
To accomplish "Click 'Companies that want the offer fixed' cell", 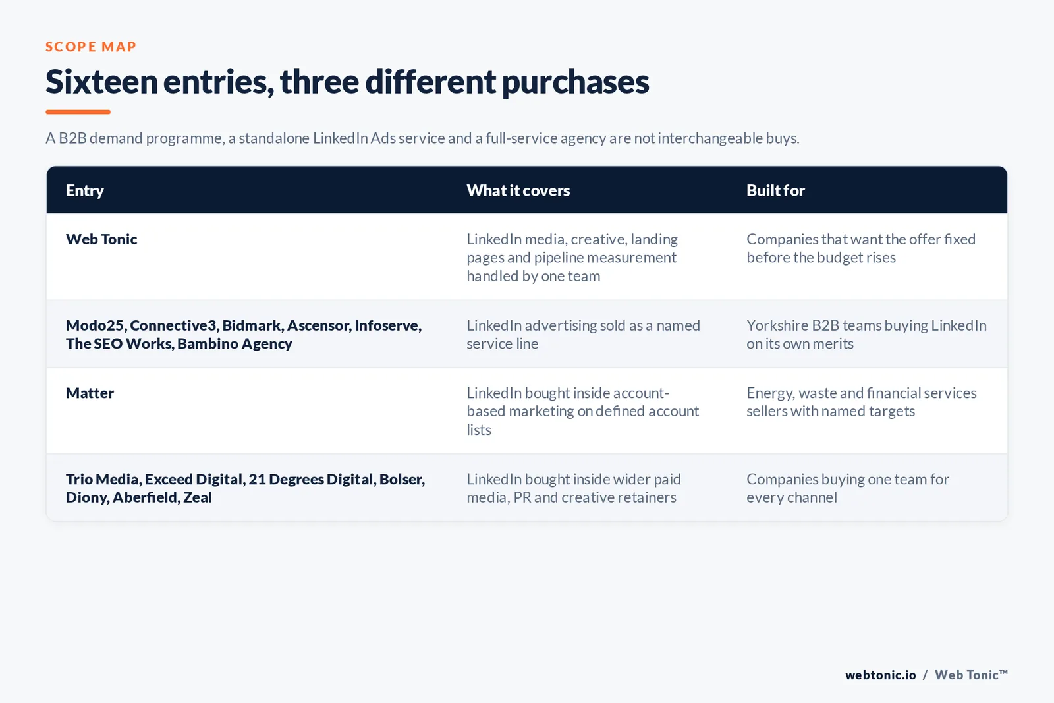I will tap(861, 248).
